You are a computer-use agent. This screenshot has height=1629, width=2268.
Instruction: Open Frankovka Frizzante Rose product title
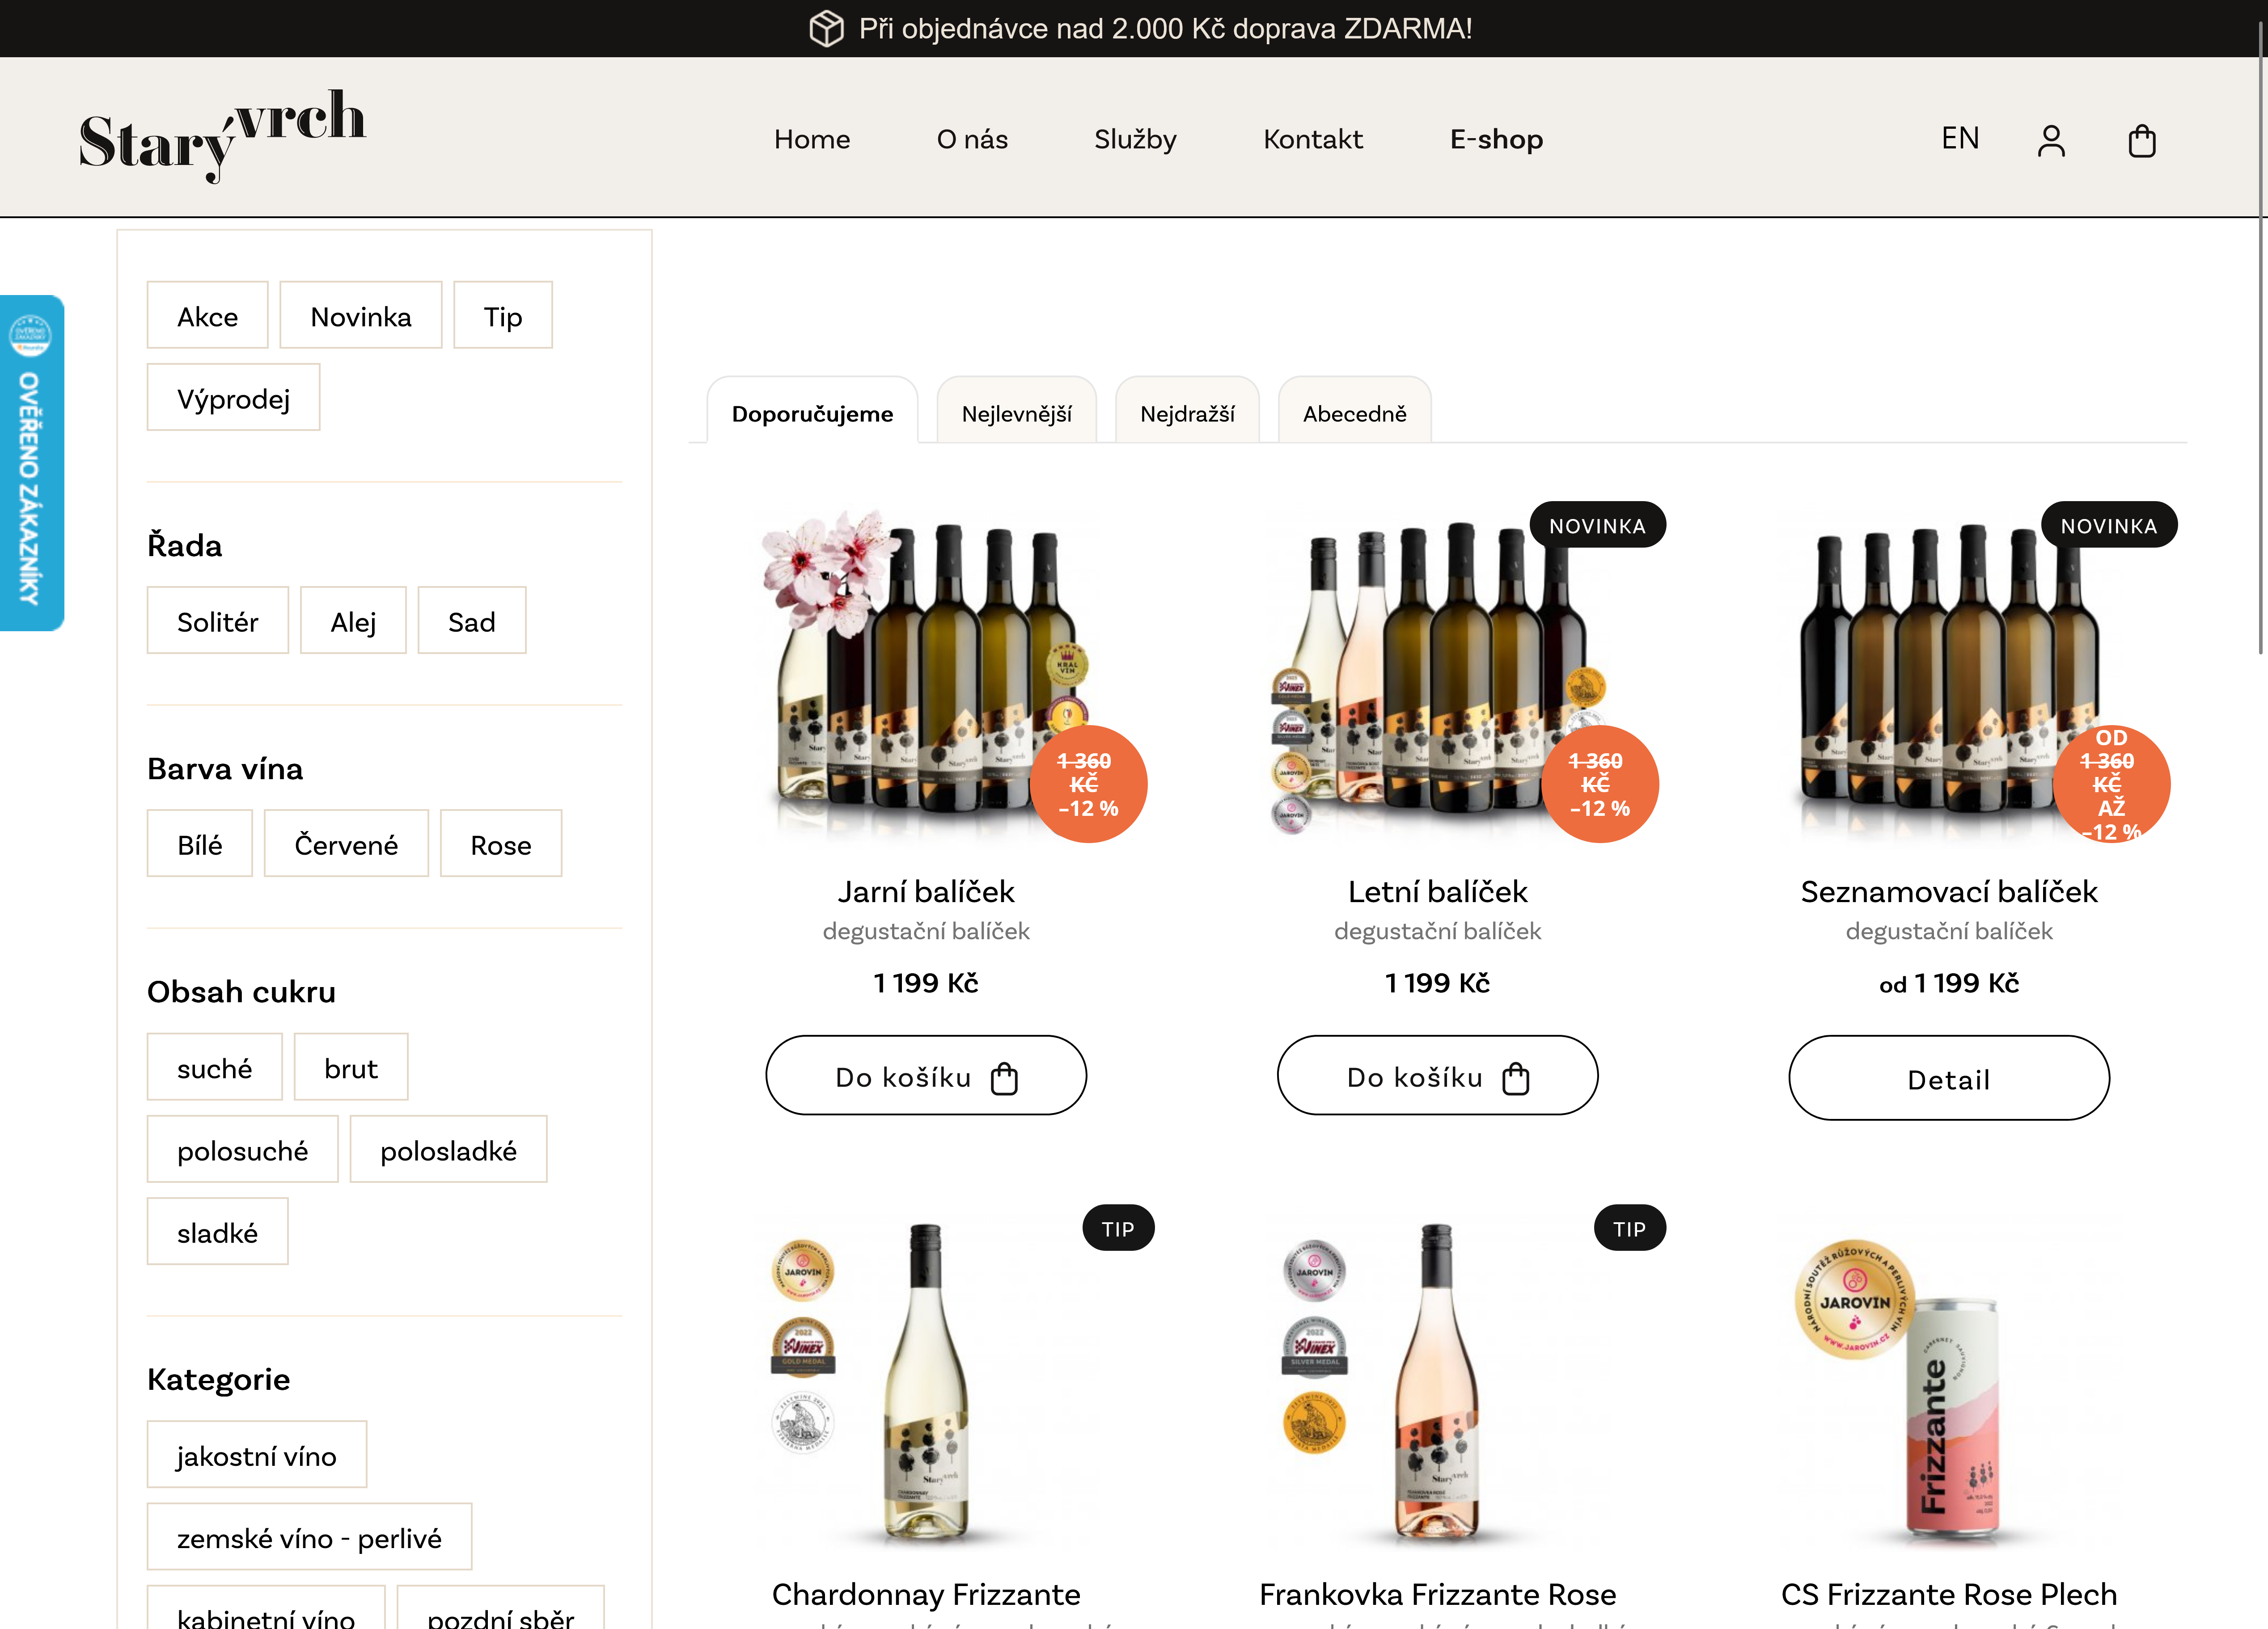coord(1438,1594)
